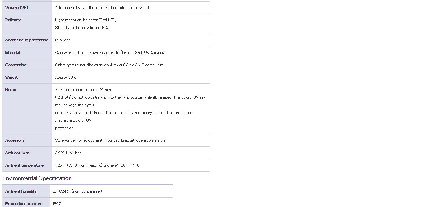Select the Material row label
This screenshot has height=207, width=427.
point(12,53)
